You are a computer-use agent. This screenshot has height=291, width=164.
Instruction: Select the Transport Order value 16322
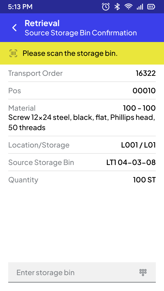point(146,73)
